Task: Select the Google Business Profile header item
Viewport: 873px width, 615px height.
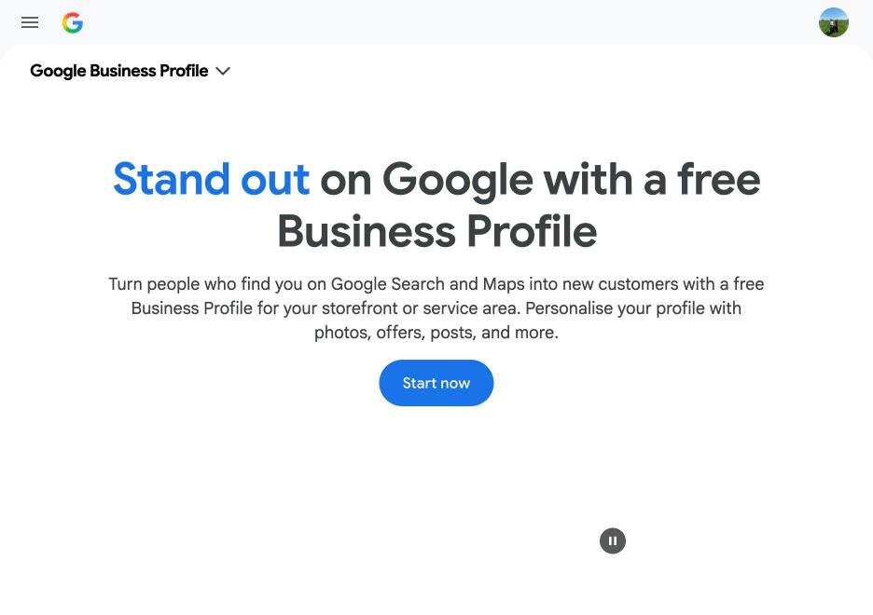Action: [119, 71]
